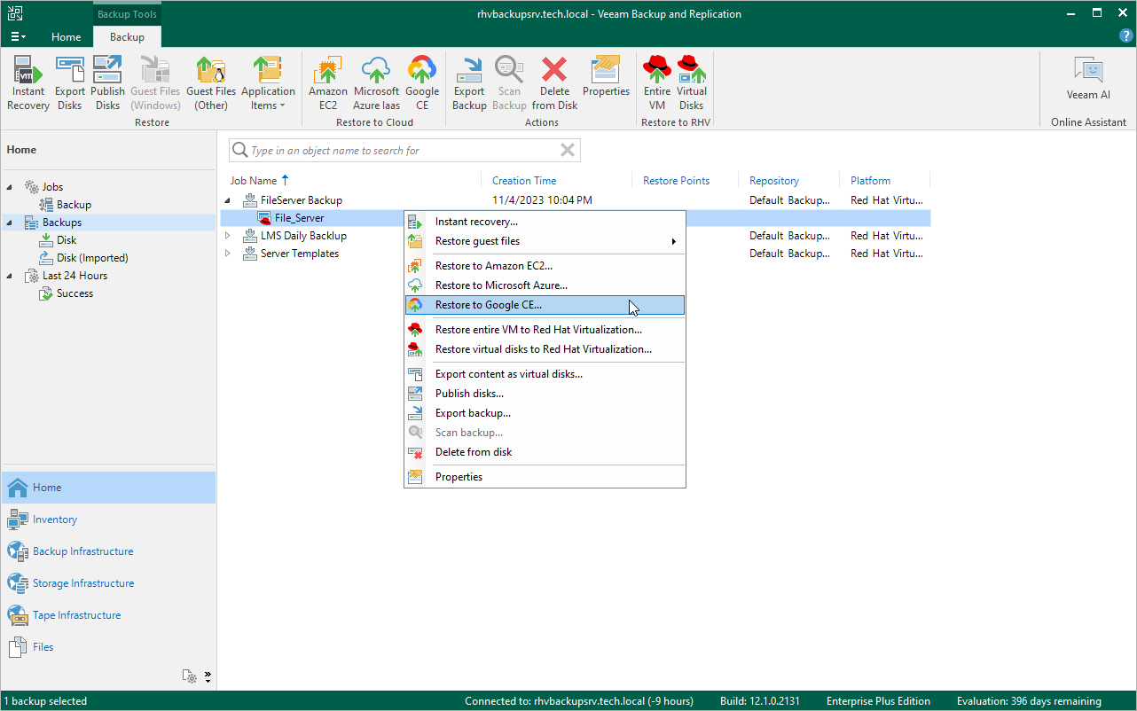Open the Inventory view

point(108,520)
